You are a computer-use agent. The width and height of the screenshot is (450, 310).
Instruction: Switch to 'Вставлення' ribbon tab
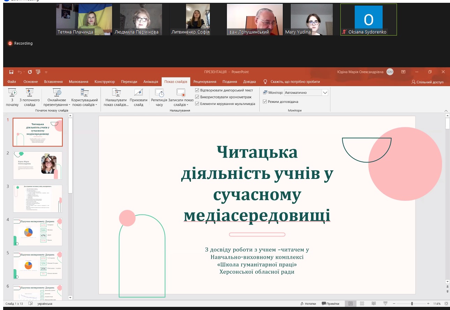53,82
